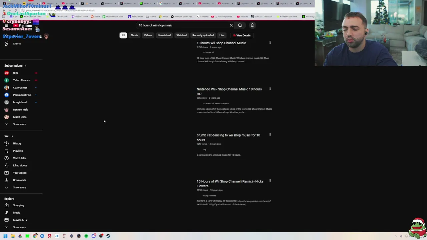Open the Wheel bookmark
Image resolution: width=427 pixels, height=240 pixels.
coord(163,17)
